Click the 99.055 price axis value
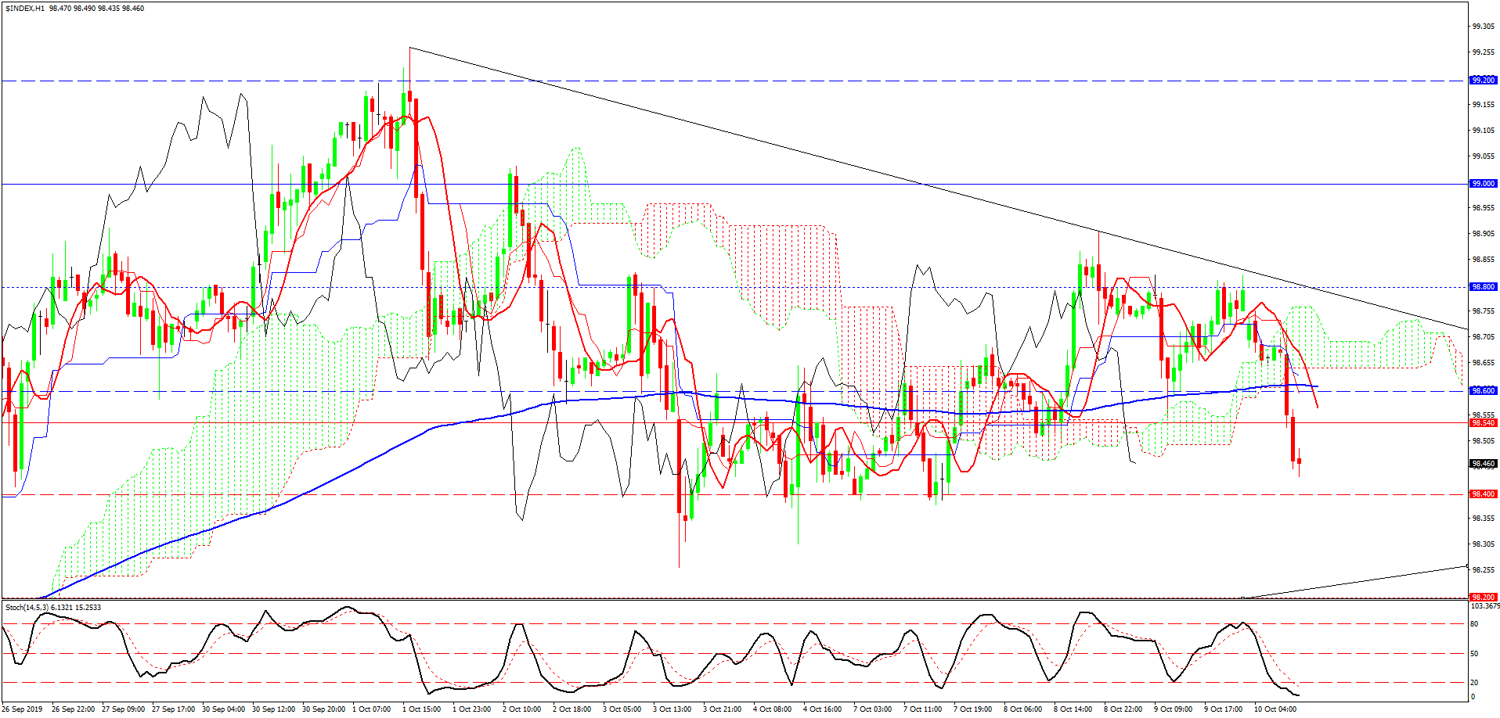Viewport: 1500px width, 718px height. [1484, 156]
